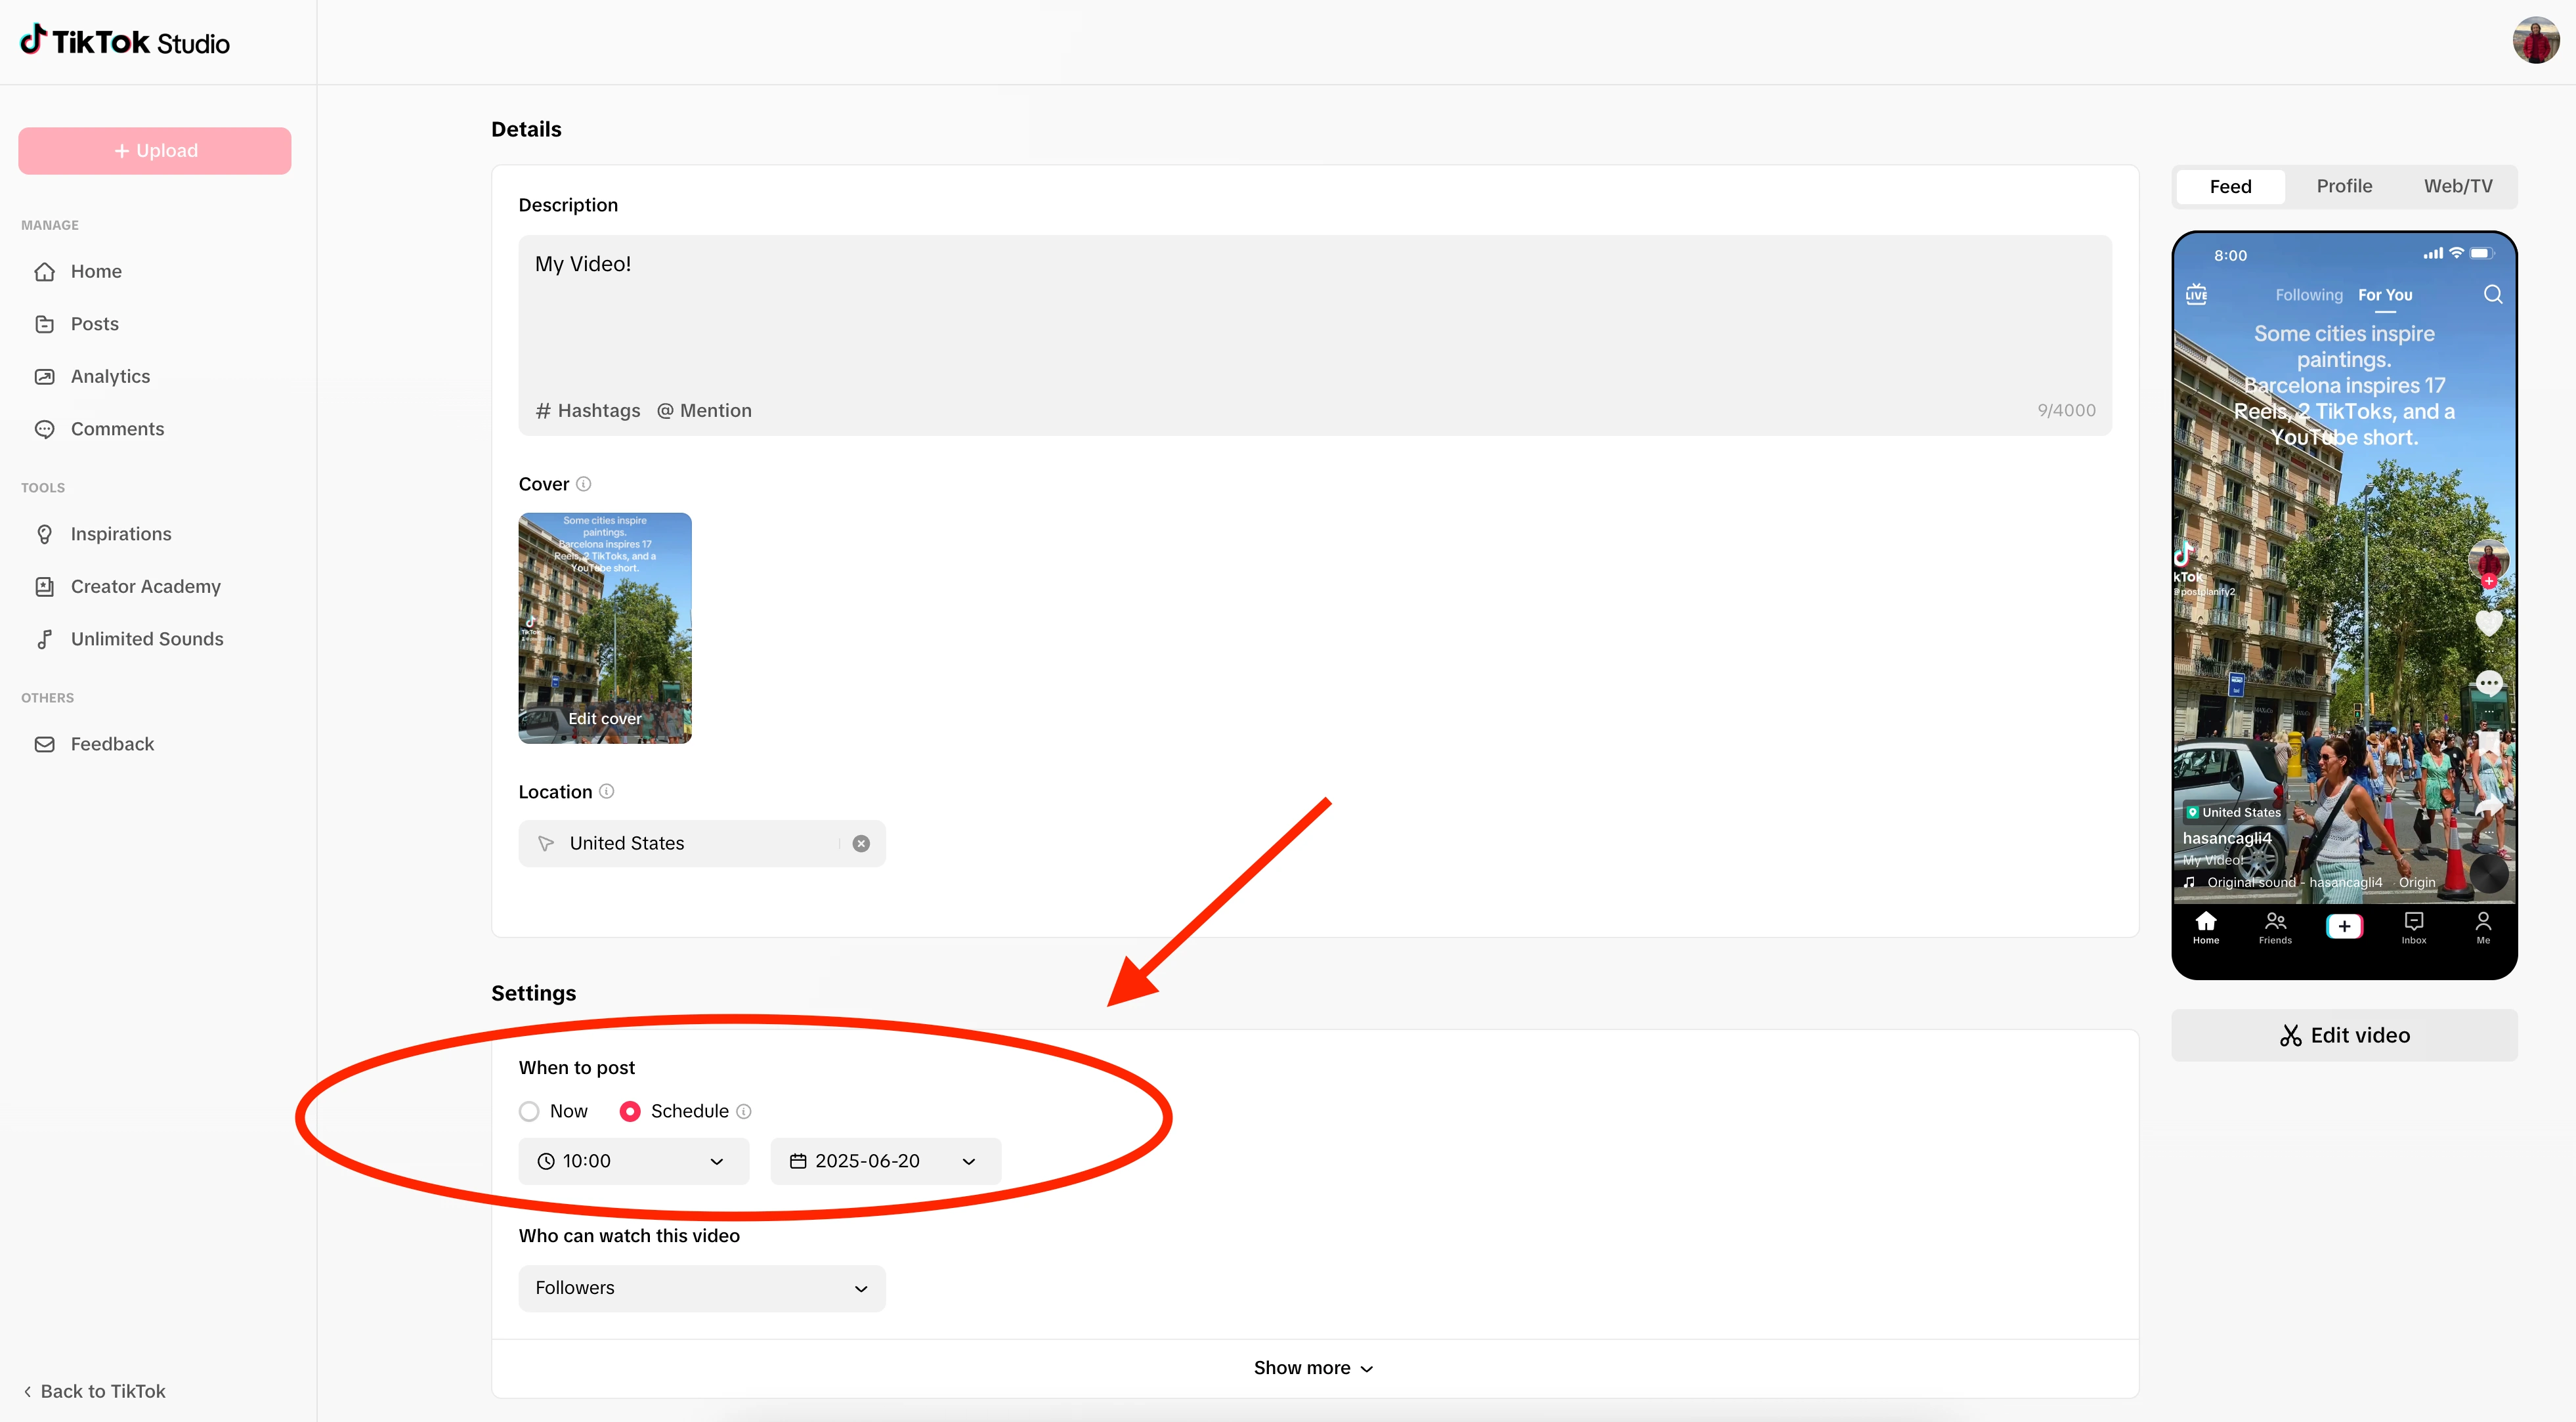Viewport: 2576px width, 1422px height.
Task: Open the 10:00 time dropdown
Action: 634,1161
